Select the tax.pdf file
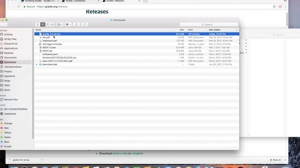Image resolution: width=300 pixels, height=168 pixels. [x=137, y=37]
